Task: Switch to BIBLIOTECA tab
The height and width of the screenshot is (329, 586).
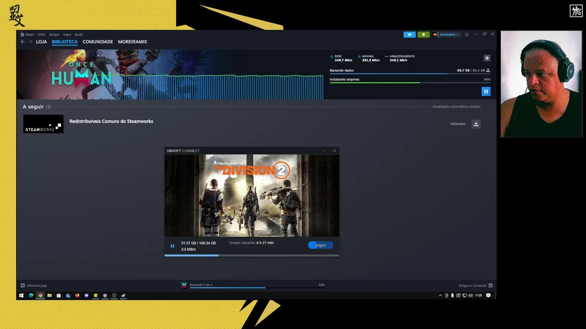Action: 65,42
